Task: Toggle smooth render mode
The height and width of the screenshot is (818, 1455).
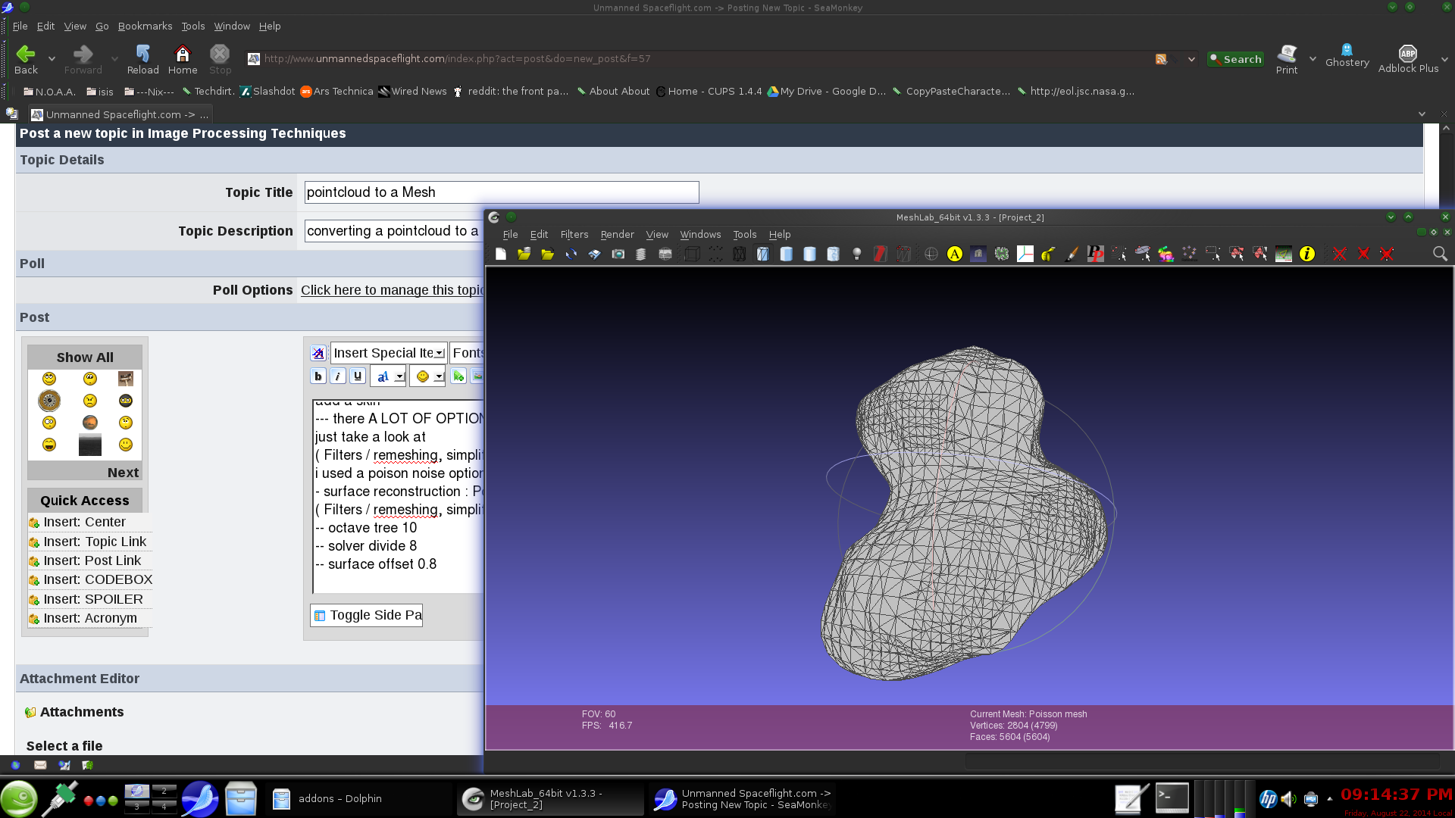Action: (809, 254)
